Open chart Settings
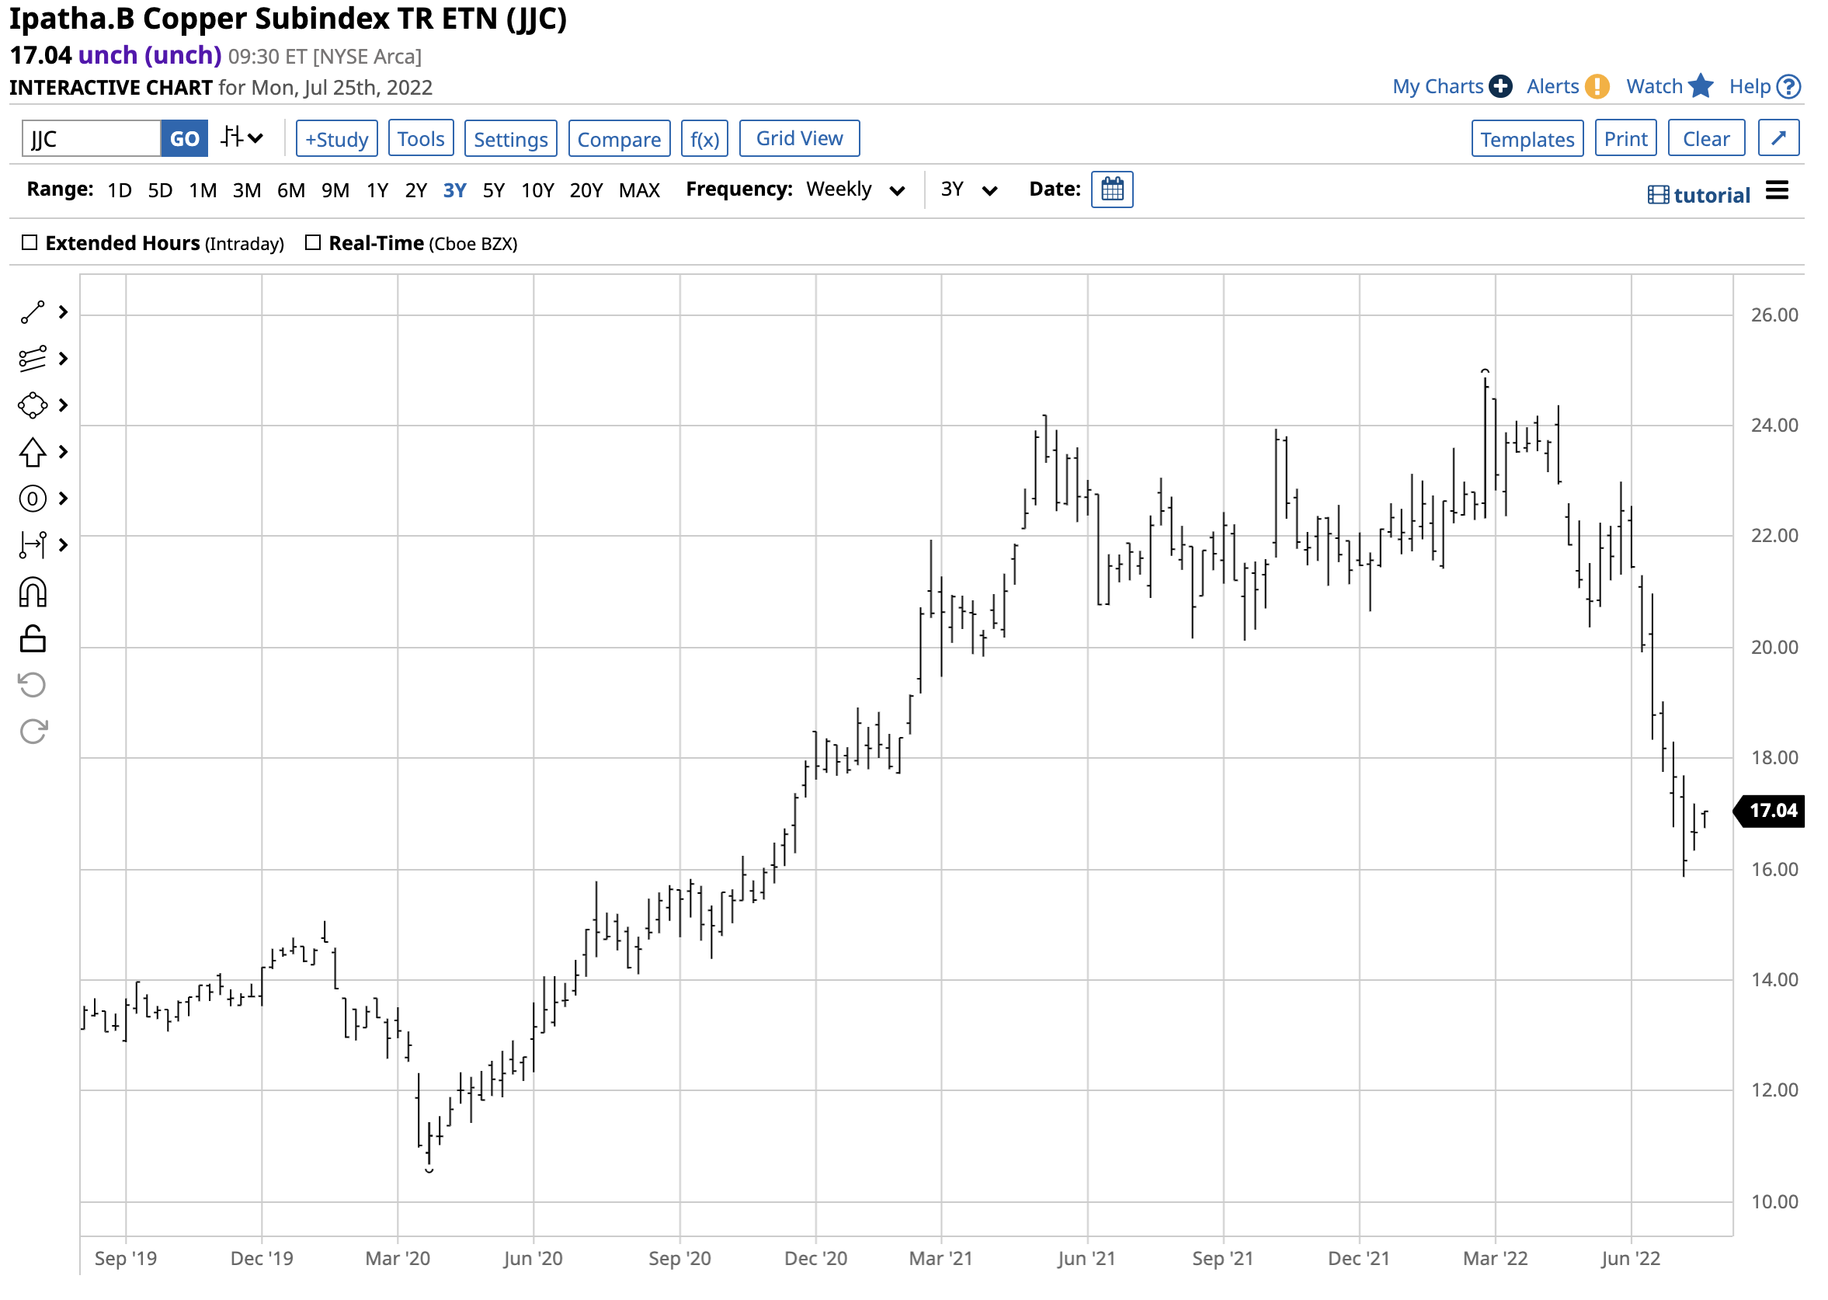 point(512,138)
